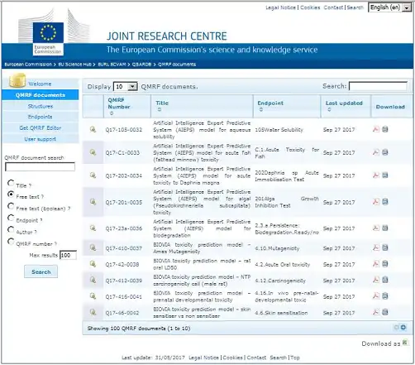Select the Endpoint search radio button

click(x=11, y=218)
